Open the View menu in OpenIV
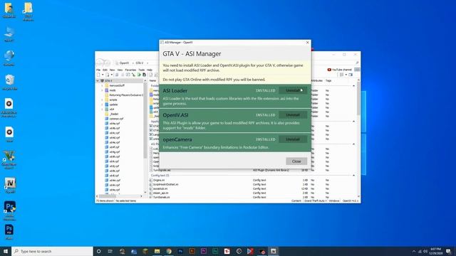Screen dimensions: 456x256 click(x=120, y=70)
